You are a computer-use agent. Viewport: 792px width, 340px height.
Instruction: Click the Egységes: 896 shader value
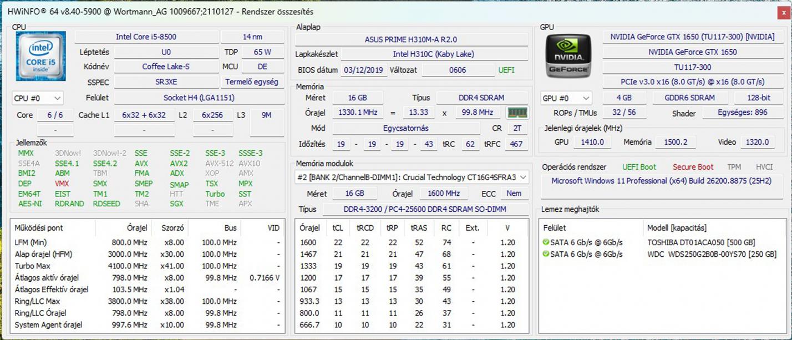pyautogui.click(x=742, y=113)
